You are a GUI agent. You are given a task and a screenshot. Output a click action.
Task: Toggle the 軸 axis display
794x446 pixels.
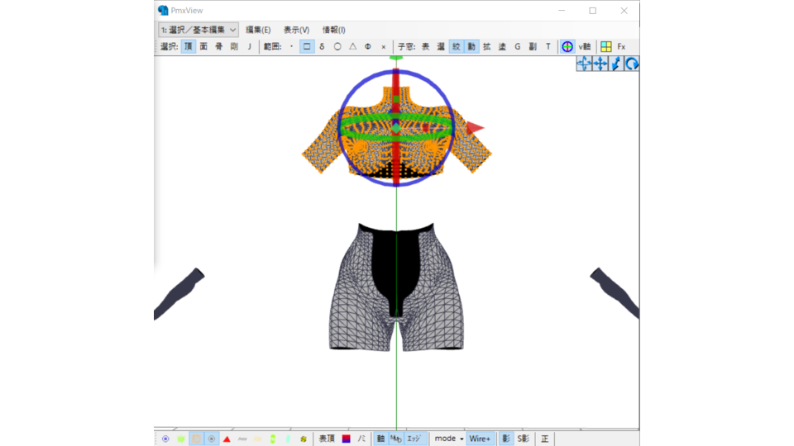[x=380, y=439]
